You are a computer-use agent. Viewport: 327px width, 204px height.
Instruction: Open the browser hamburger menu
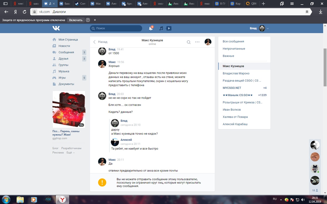[x=292, y=4]
